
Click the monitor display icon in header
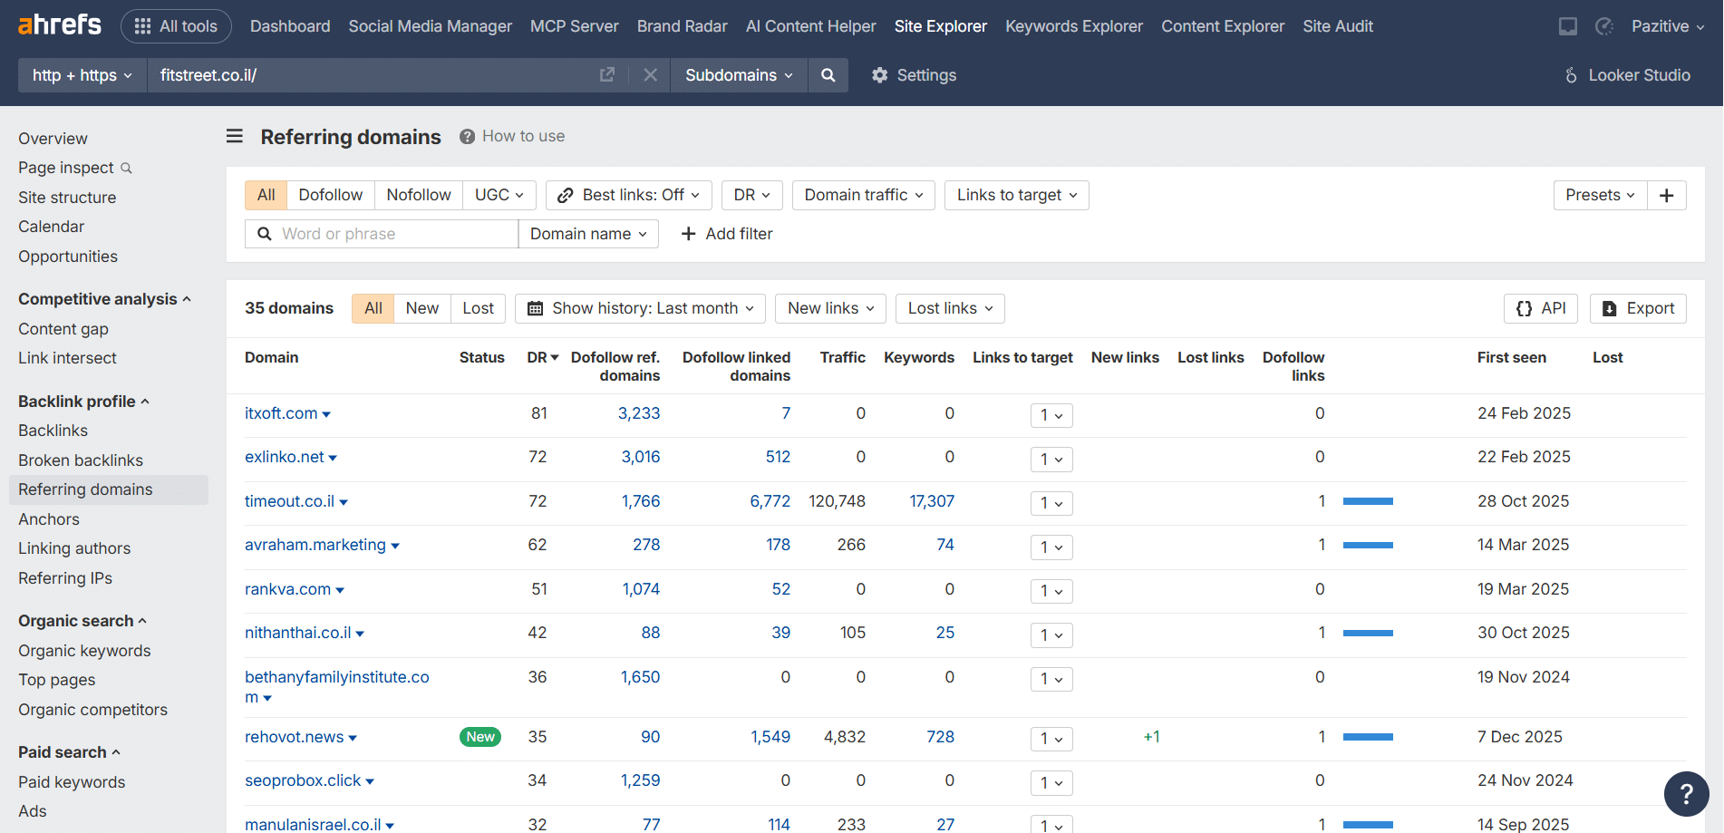coord(1568,26)
